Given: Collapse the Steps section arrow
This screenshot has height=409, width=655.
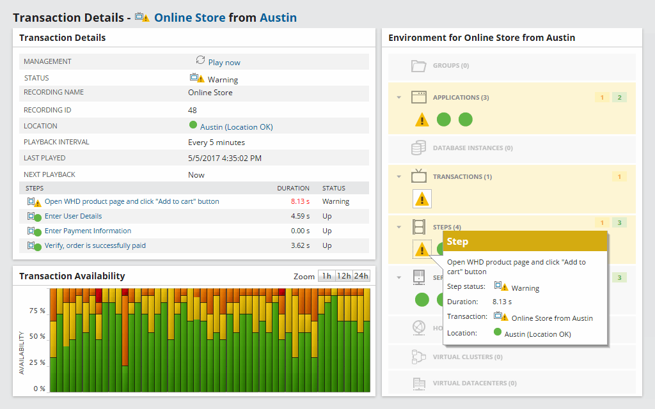Looking at the screenshot, I should [399, 227].
